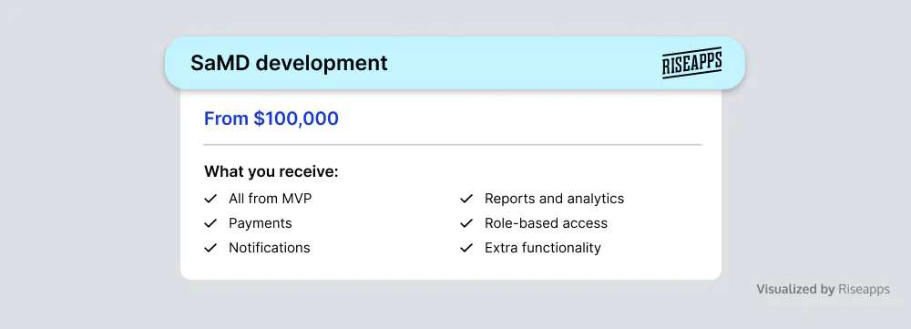Select the Reports and analytics item

554,199
